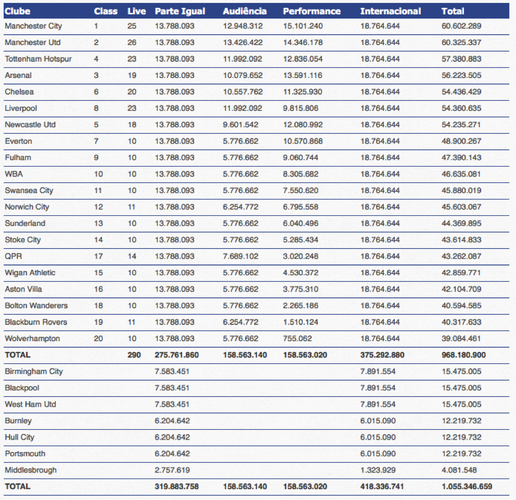Click Wolverhampton's total 39.084.461
Viewport: 516px width, 500px height.
click(461, 338)
